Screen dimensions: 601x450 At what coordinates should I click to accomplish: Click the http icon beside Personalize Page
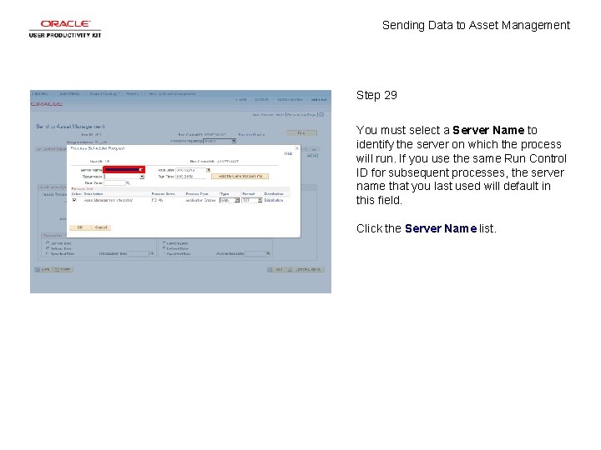tap(321, 114)
